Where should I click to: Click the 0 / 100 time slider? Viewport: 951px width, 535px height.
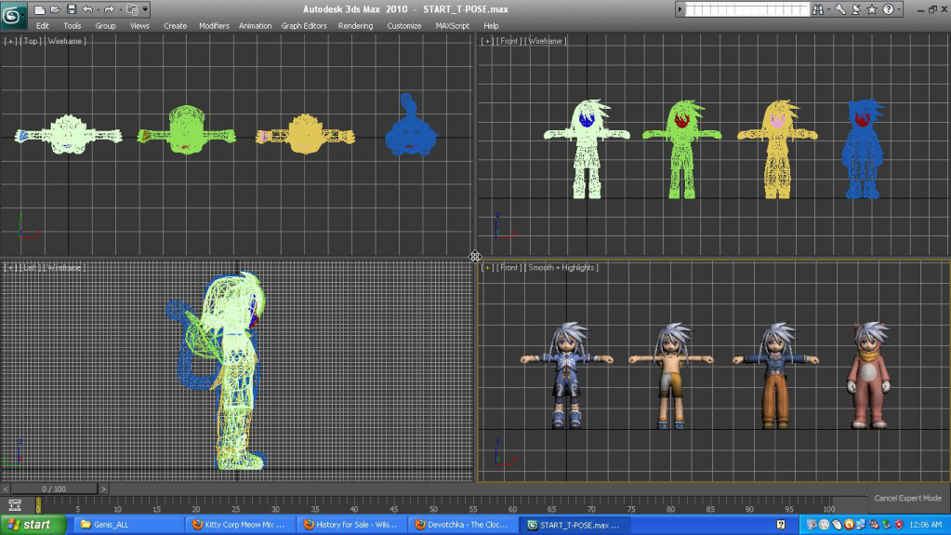54,488
